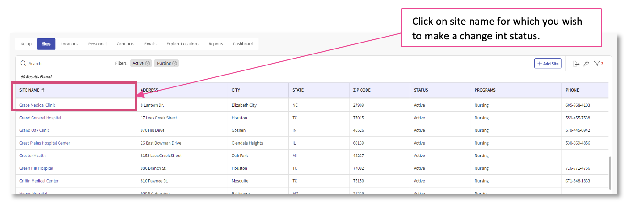The image size is (624, 205).
Task: Click zip code 46526
Action: [x=359, y=130]
